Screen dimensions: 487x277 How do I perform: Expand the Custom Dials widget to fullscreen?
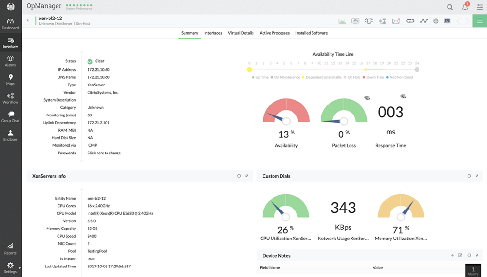tap(477, 176)
